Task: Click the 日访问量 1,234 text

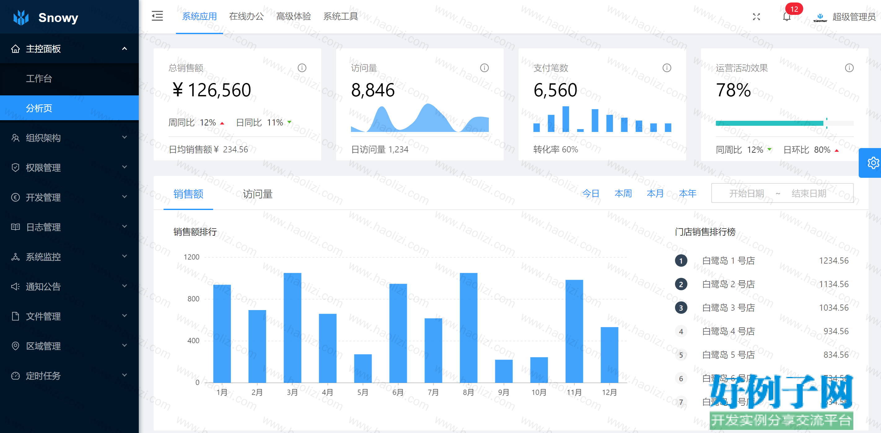Action: pos(379,150)
